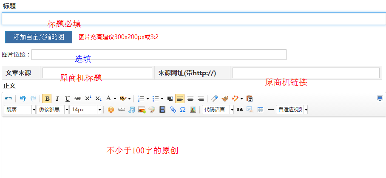The image size is (386, 178).
Task: Paste as plain text
Action: click(250, 99)
